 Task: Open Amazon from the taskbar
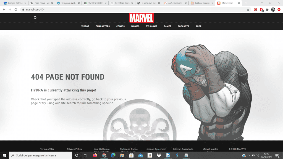coord(150,155)
